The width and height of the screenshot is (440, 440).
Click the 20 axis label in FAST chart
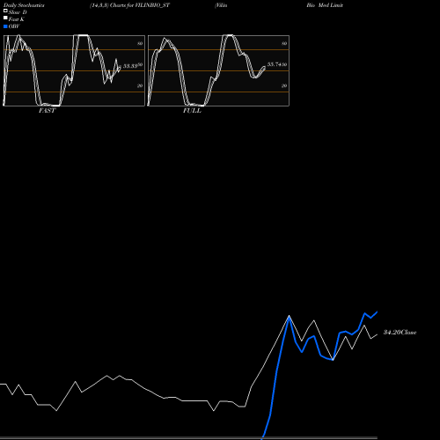(140, 85)
